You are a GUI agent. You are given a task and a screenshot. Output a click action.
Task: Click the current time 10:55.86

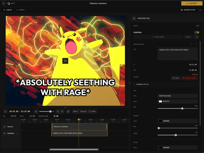14,111
